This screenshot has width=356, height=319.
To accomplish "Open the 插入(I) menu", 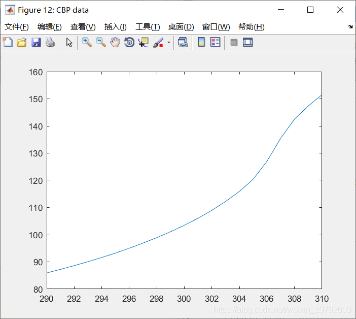I will pyautogui.click(x=115, y=27).
